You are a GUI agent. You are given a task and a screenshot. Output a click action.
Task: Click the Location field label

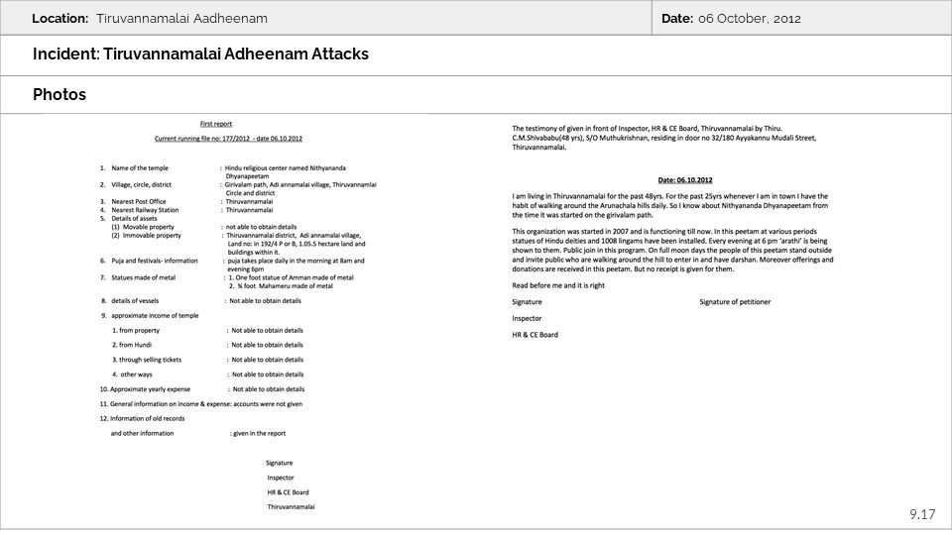click(x=59, y=19)
